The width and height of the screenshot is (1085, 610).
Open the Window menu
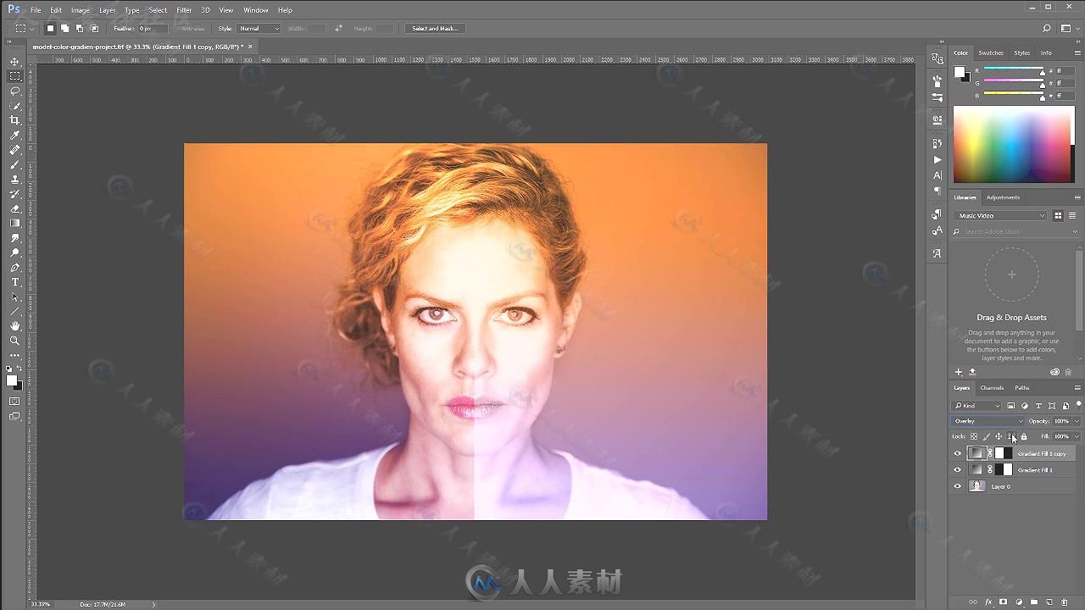(256, 10)
